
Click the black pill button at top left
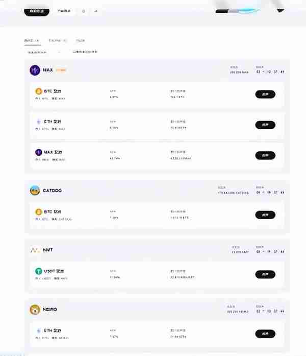(37, 11)
